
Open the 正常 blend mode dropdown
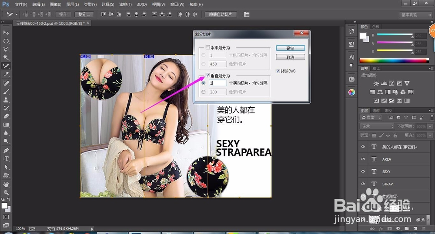tap(377, 126)
